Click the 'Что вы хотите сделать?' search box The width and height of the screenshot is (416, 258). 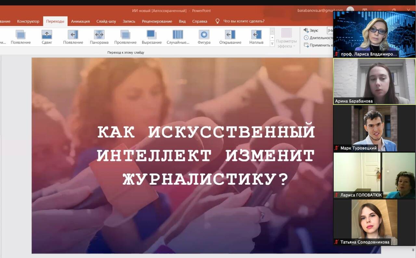click(244, 21)
